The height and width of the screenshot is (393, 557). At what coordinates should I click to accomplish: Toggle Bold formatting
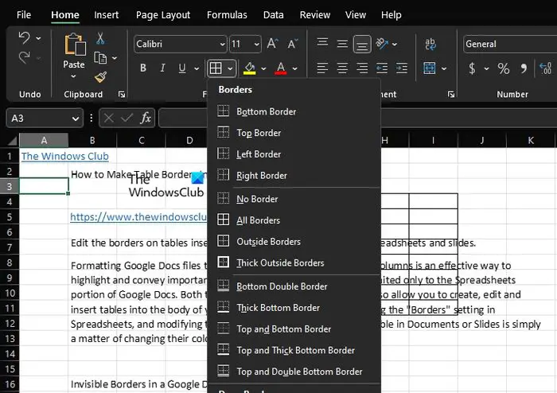(x=143, y=68)
